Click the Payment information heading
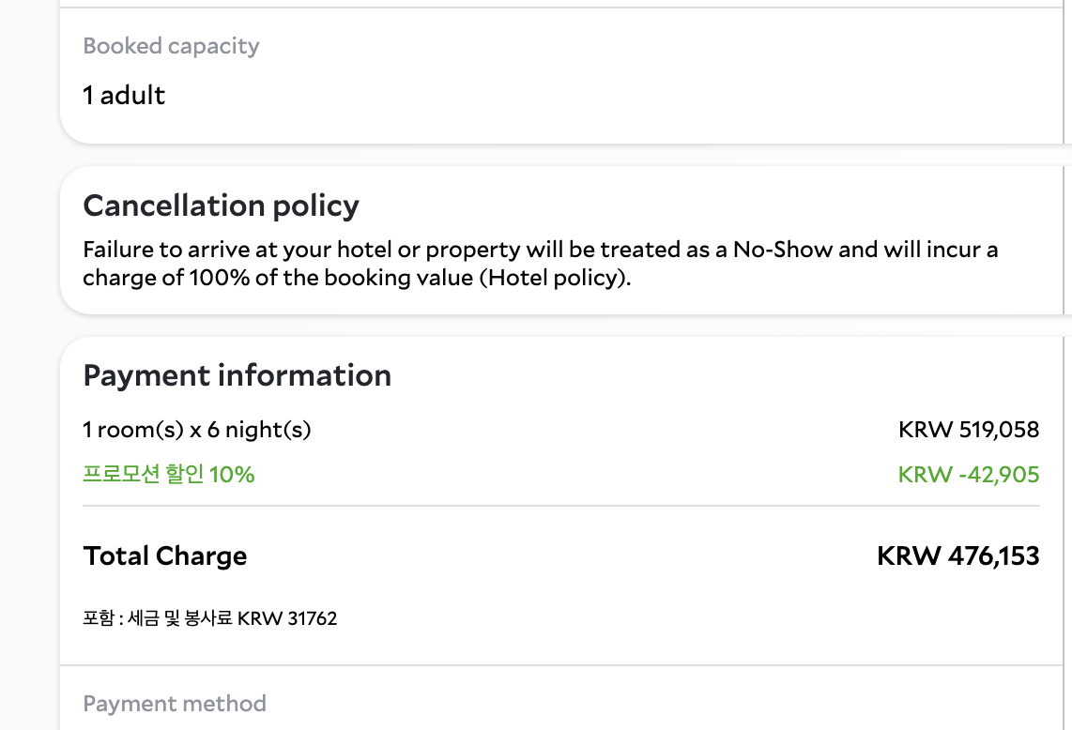The width and height of the screenshot is (1072, 730). [237, 375]
